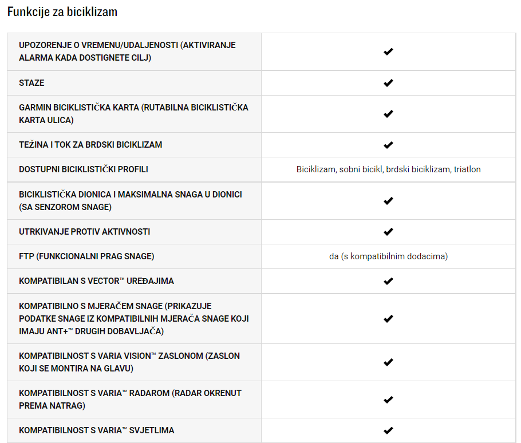Click checkmark for Varia radarom row
The height and width of the screenshot is (443, 521).
[x=388, y=400]
